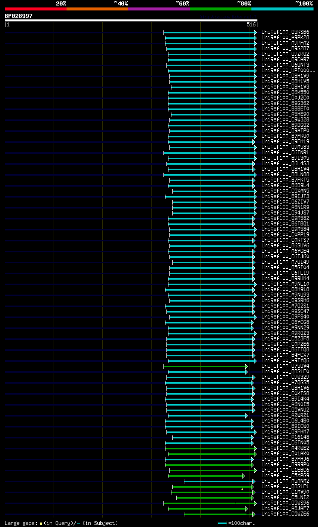Image resolution: width=318 pixels, height=527 pixels.
Task: Select hit label UniRef100_Q6L4S3
Action: pyautogui.click(x=286, y=163)
